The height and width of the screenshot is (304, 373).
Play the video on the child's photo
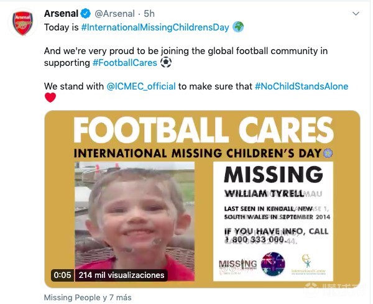click(133, 218)
